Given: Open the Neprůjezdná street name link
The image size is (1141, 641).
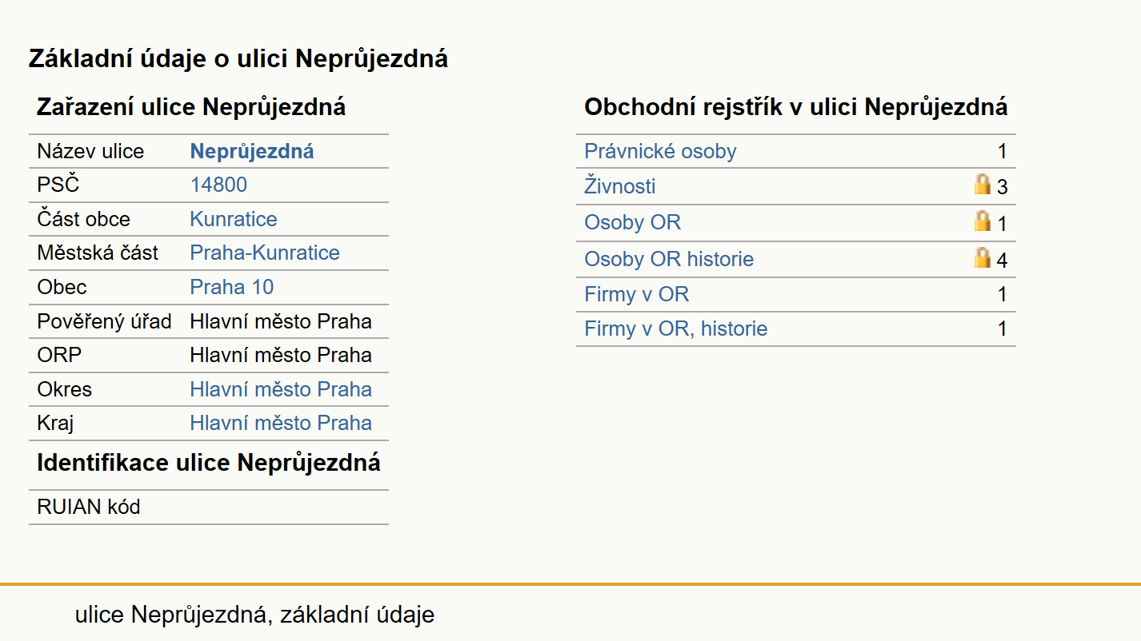Looking at the screenshot, I should click(x=252, y=152).
